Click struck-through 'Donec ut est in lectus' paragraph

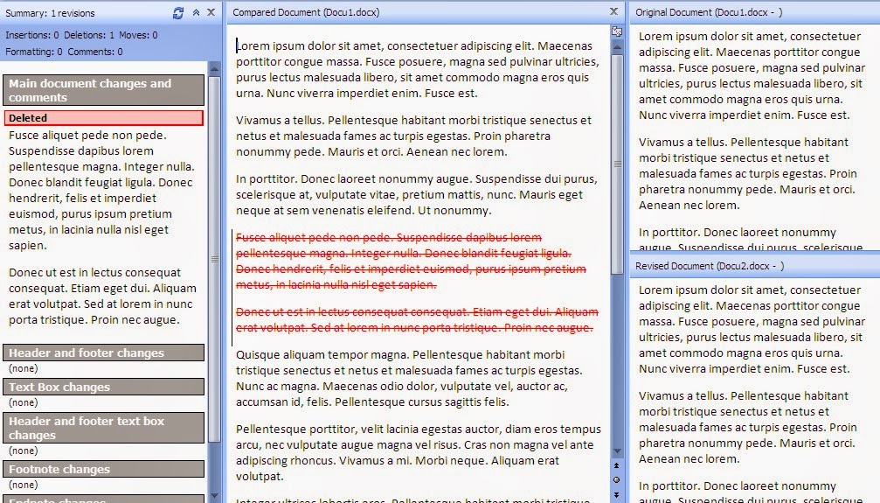click(x=417, y=320)
